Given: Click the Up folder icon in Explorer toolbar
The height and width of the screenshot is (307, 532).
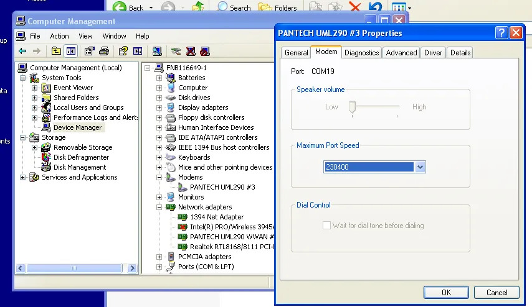Looking at the screenshot, I should click(198, 7).
